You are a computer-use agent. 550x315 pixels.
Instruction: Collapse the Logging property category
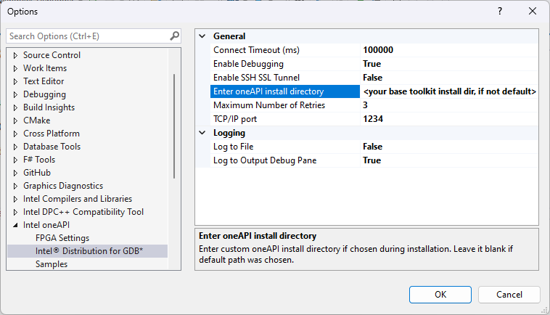pyautogui.click(x=202, y=133)
